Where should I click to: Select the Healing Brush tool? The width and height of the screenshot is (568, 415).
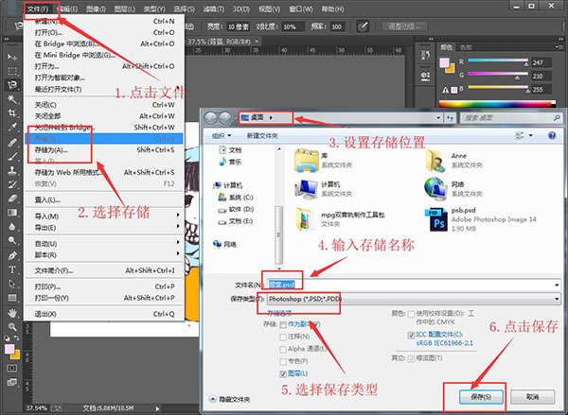(12, 142)
